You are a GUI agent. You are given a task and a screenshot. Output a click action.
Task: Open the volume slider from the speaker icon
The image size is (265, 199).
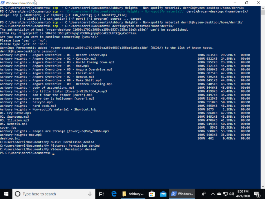point(231,194)
